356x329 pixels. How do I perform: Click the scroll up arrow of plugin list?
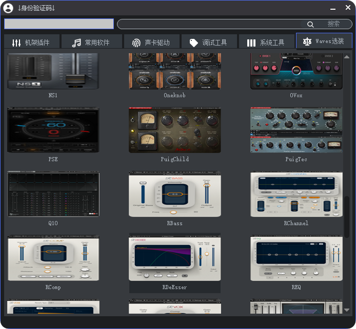click(x=347, y=57)
